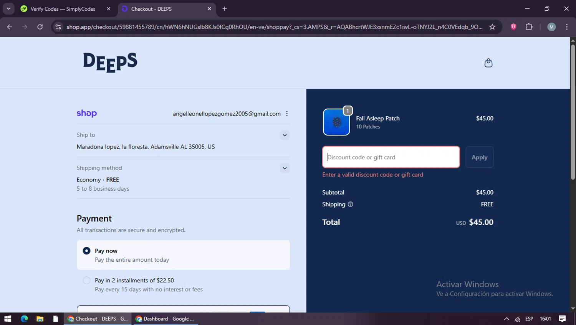Click the Shop Pay logo
The width and height of the screenshot is (576, 325).
point(87,114)
